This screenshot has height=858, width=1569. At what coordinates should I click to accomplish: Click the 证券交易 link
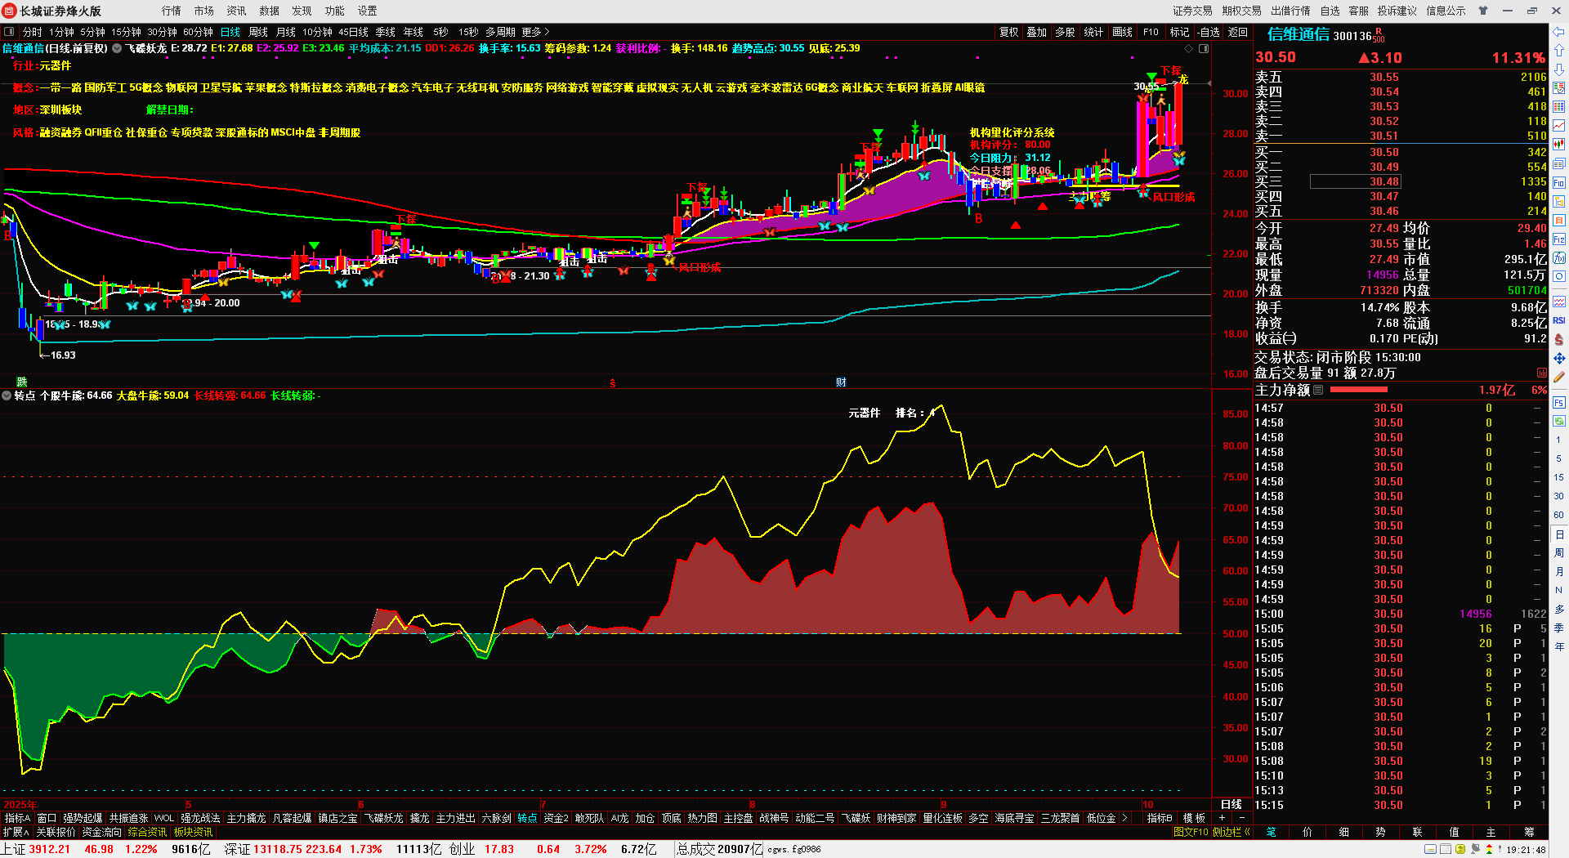coord(1193,11)
